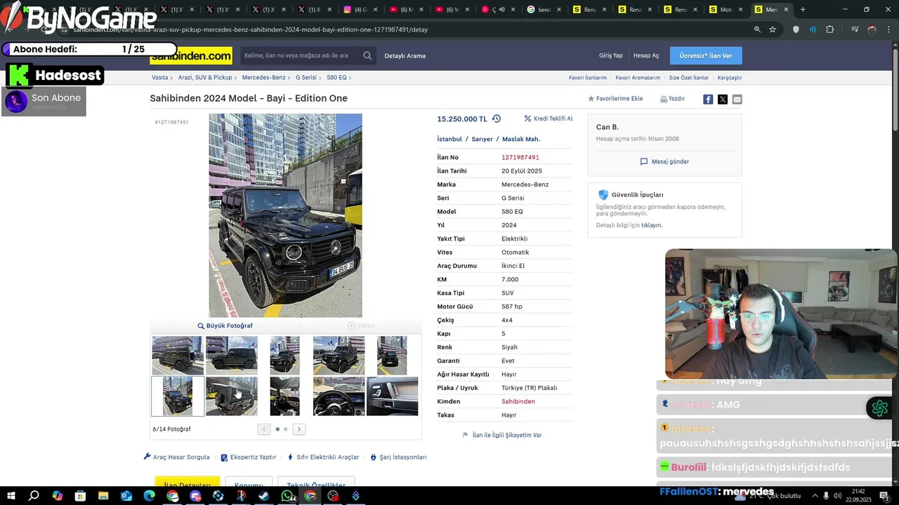Click Mesaj gönder
This screenshot has width=899, height=505.
coord(664,161)
